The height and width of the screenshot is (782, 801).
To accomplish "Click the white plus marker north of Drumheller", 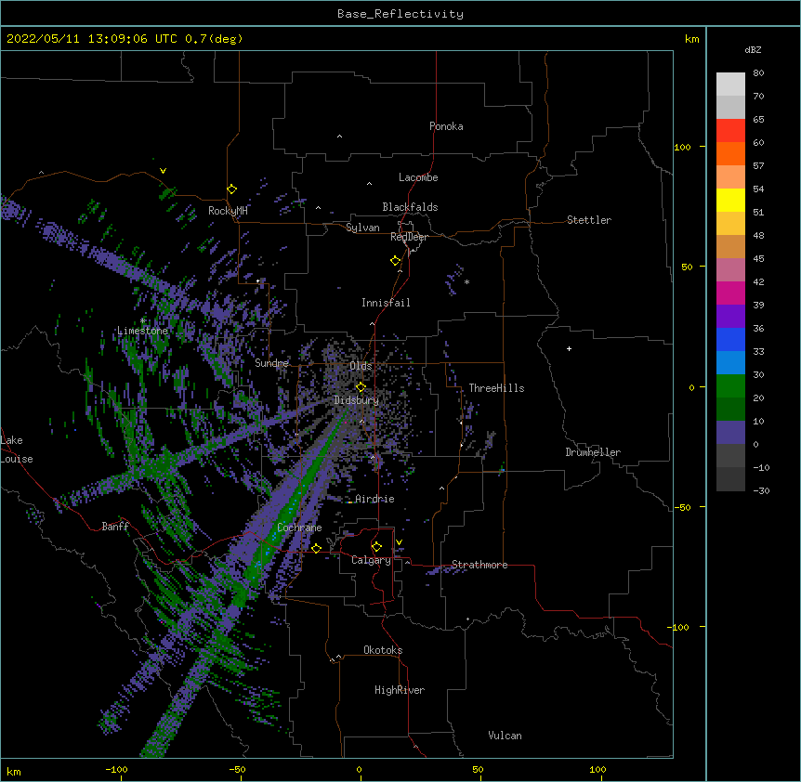I will [569, 348].
